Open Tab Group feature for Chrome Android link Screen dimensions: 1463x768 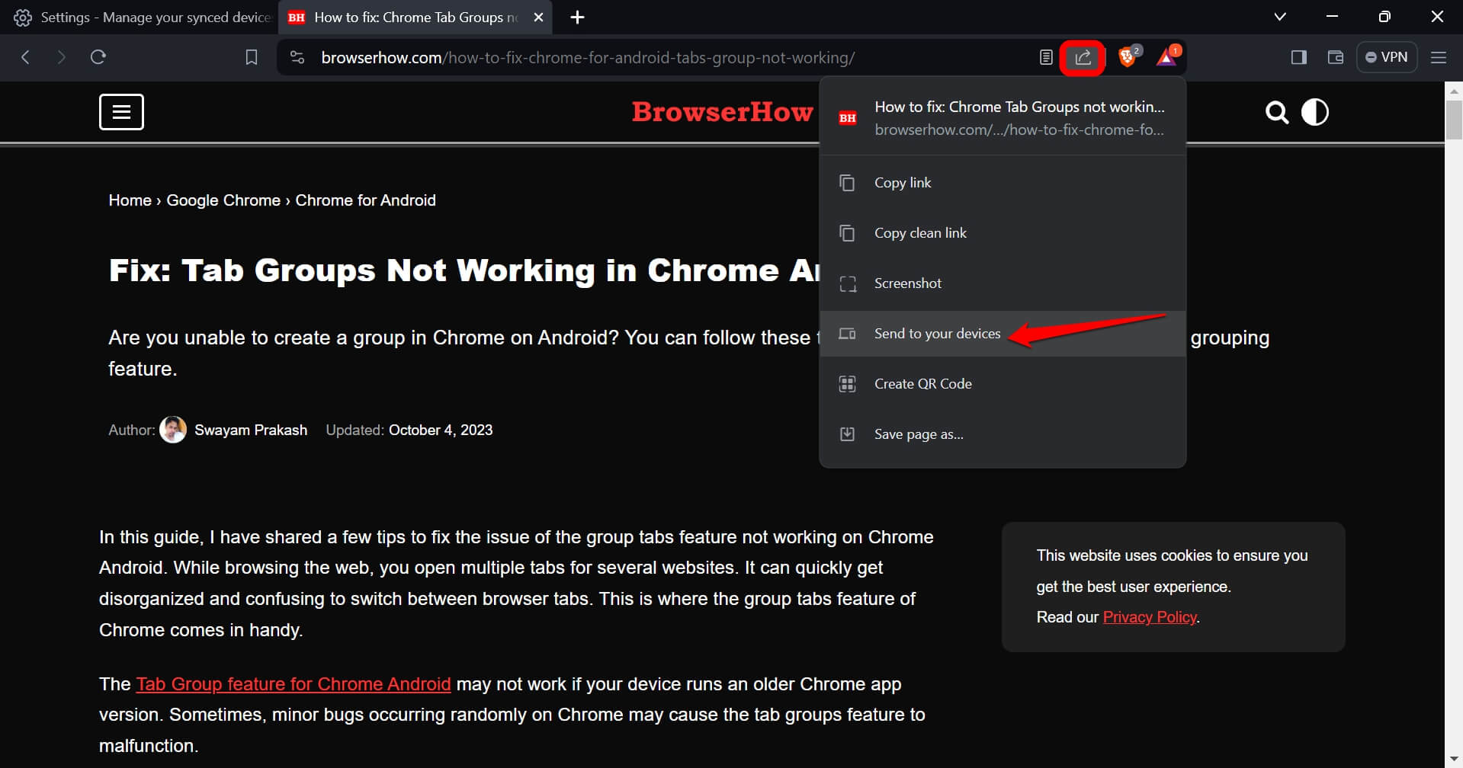[x=294, y=684]
